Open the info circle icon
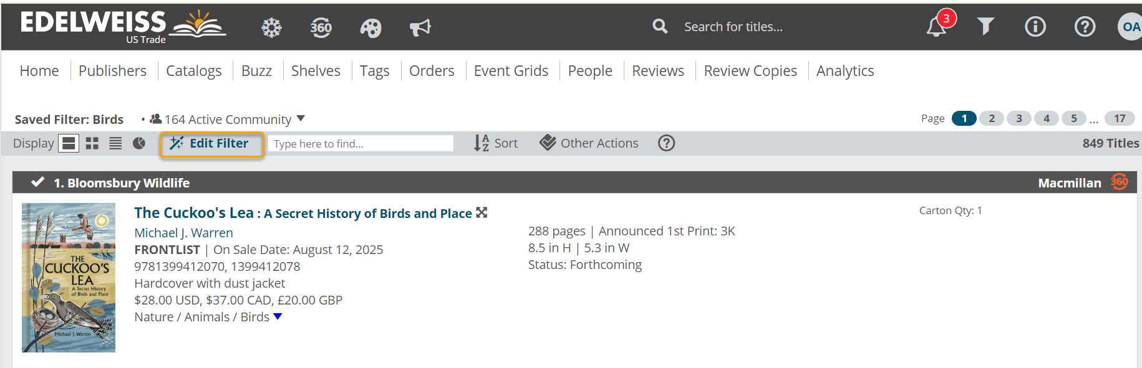Viewport: 1142px width, 368px height. click(x=1035, y=26)
